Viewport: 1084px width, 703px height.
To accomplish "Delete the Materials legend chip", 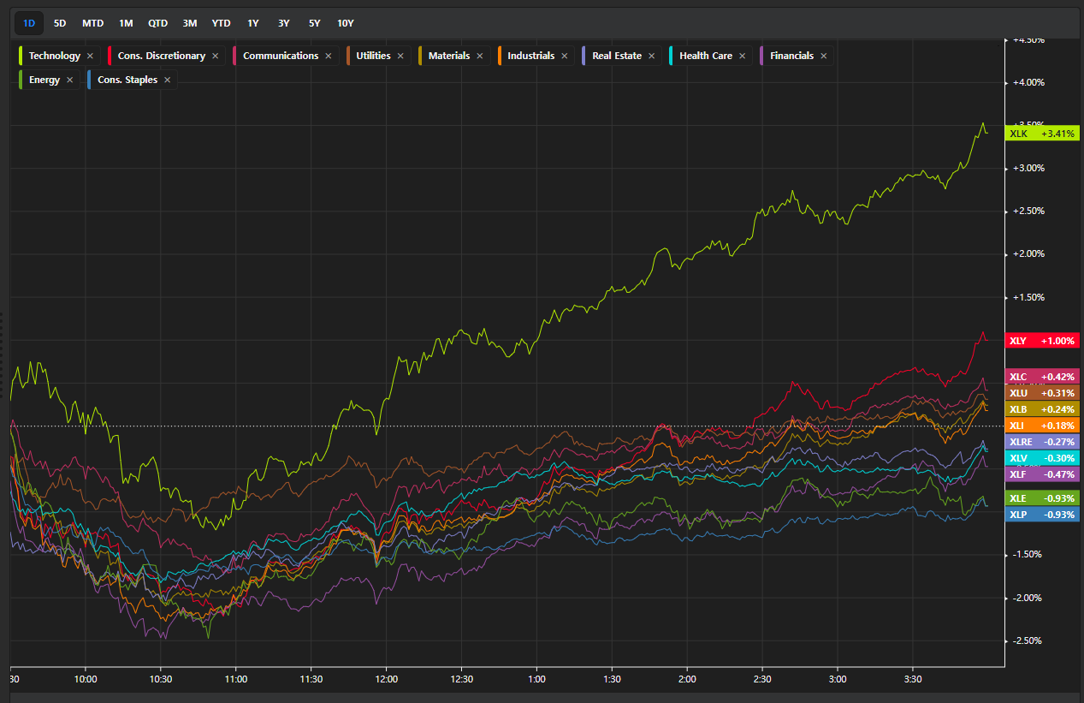I will 479,56.
